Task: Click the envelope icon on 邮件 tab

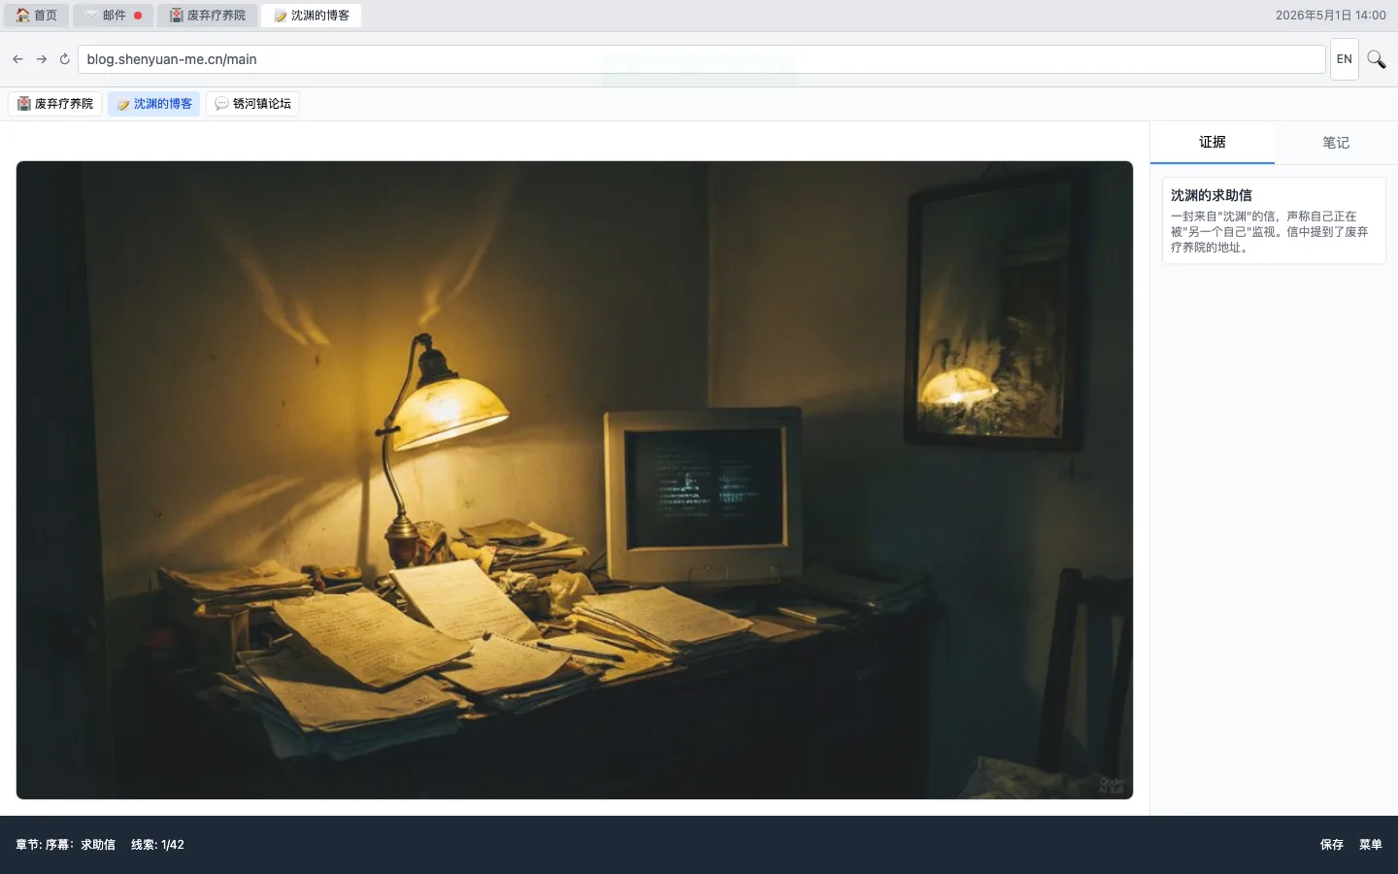Action: pyautogui.click(x=91, y=16)
